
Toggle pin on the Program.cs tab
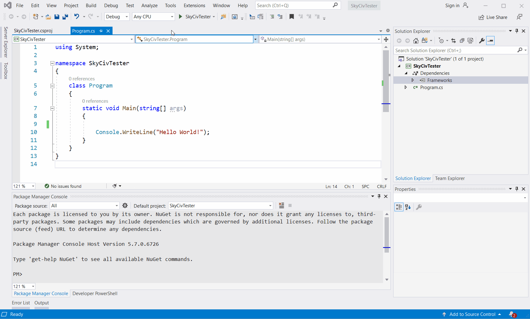101,31
